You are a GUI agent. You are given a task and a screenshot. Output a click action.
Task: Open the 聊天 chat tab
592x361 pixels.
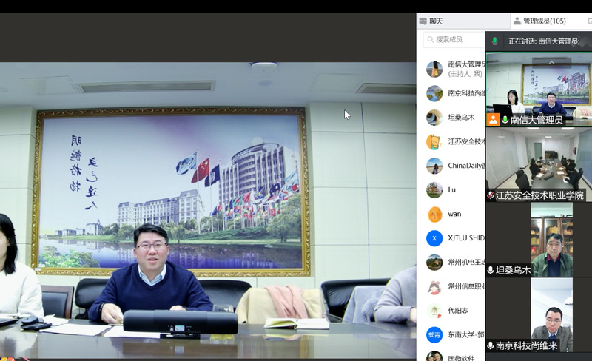pyautogui.click(x=440, y=21)
